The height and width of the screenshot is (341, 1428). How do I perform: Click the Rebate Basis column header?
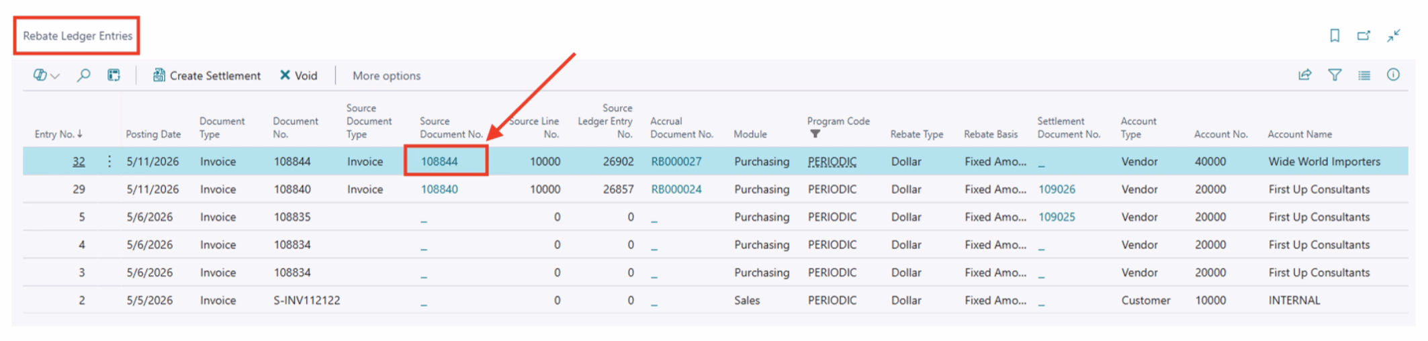(x=990, y=134)
